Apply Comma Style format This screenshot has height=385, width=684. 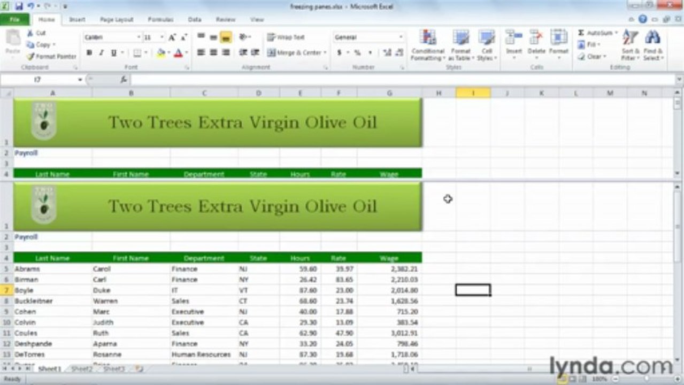(x=369, y=52)
